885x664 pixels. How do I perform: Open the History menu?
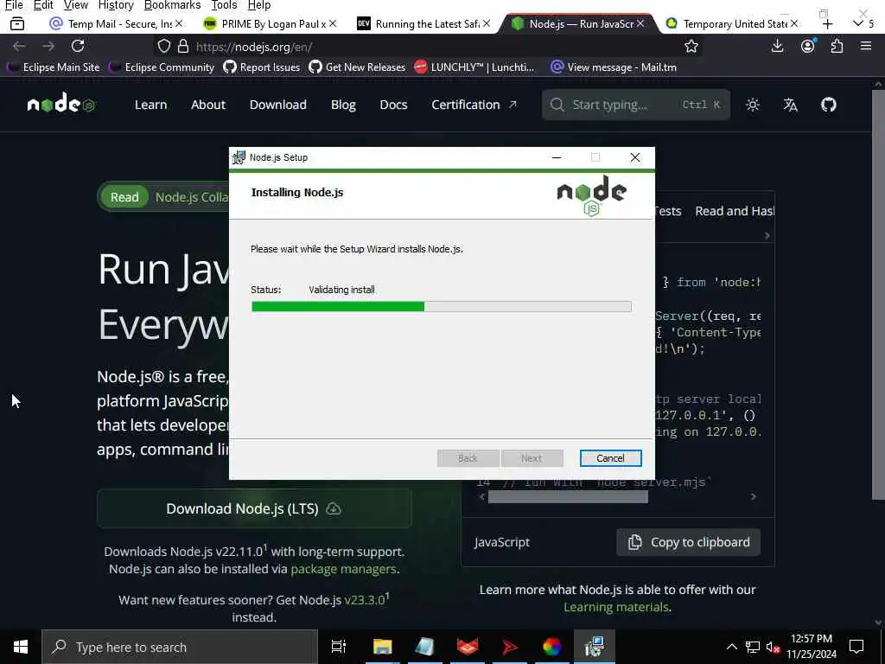[116, 5]
